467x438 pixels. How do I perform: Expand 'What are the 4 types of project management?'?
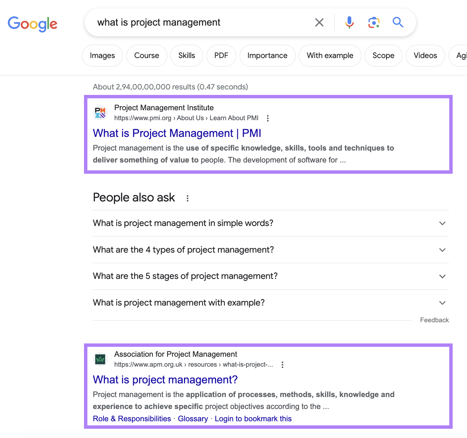click(442, 250)
